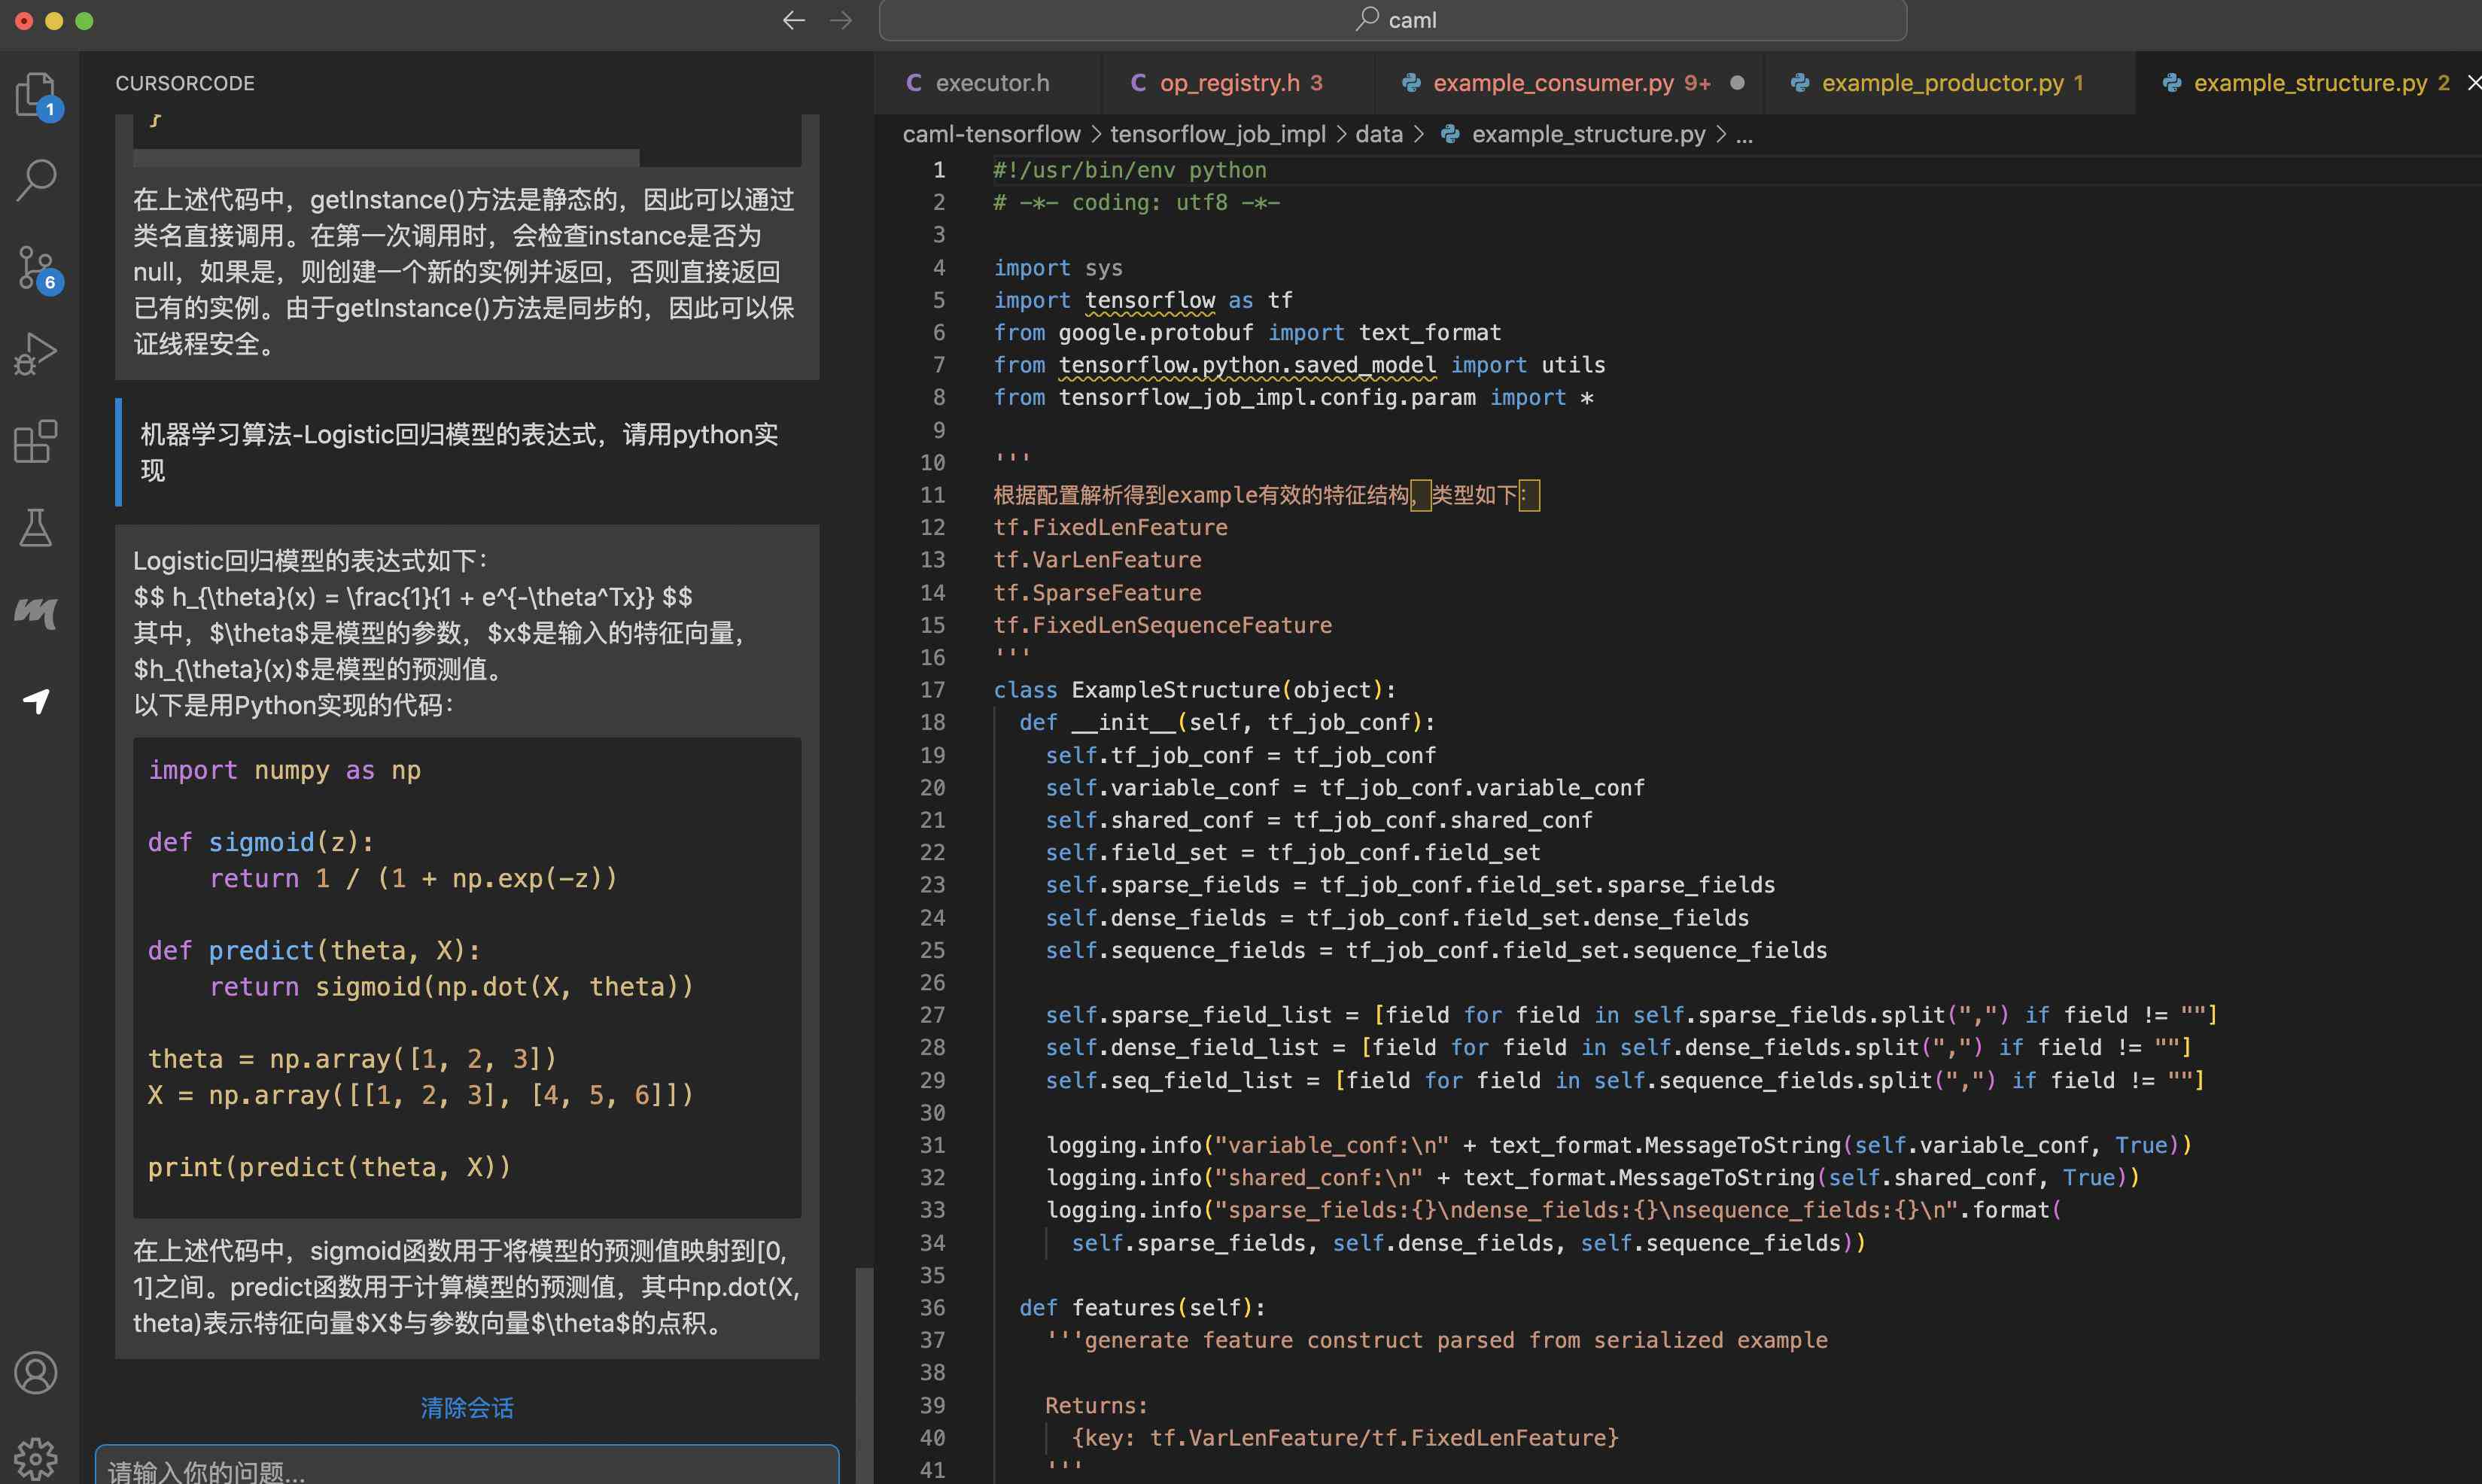Click the unsaved dot on example_consumer.py tab
The width and height of the screenshot is (2482, 1484).
[1737, 83]
